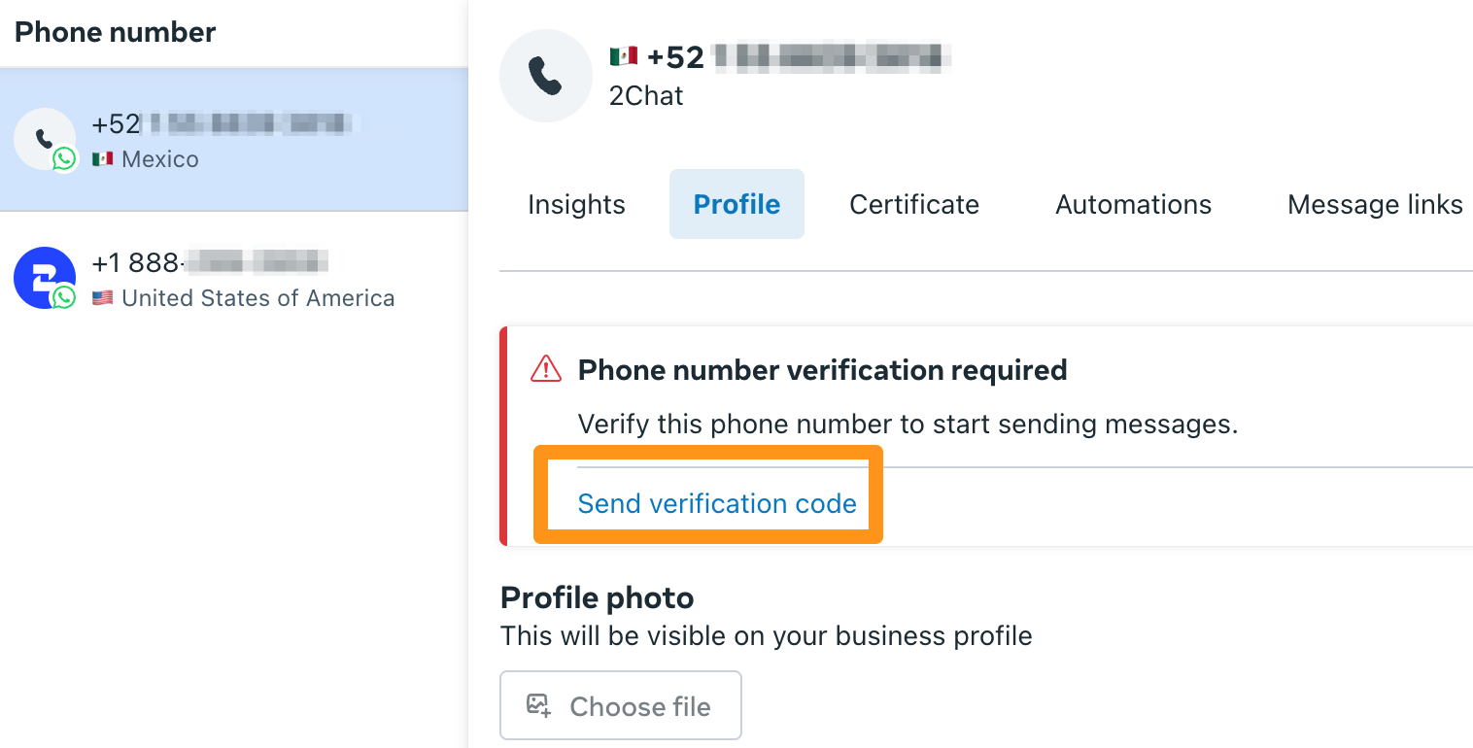Click the red warning triangle icon
The image size is (1473, 748).
(546, 369)
